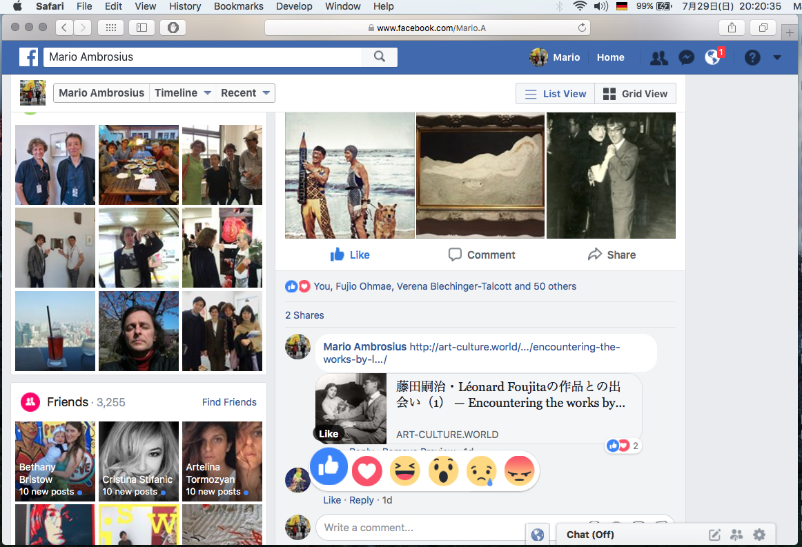Click the Mario Ambrosius profile name button
Image resolution: width=802 pixels, height=547 pixels.
[x=101, y=93]
